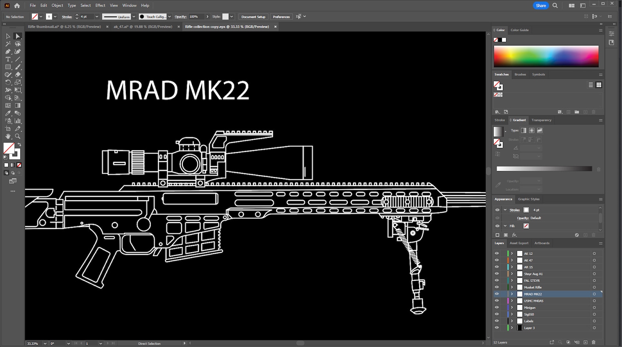Swap fill and stroke colors

[19, 145]
